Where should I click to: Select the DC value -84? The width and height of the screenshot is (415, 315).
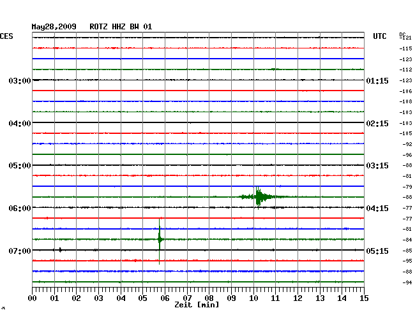coord(407,240)
